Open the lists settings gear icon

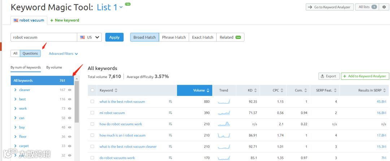pos(384,7)
